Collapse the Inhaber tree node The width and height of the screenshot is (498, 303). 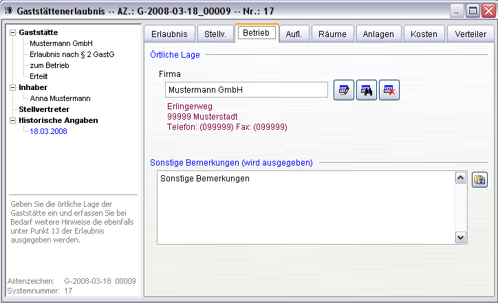(x=12, y=87)
